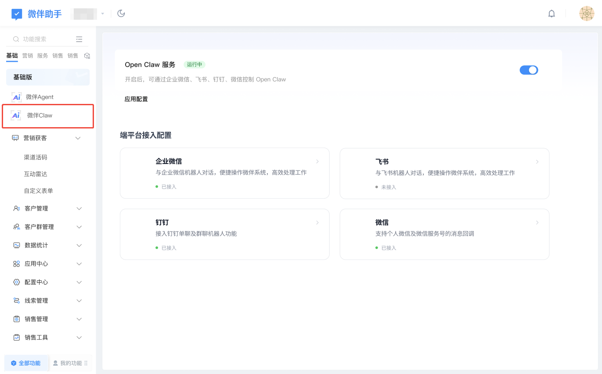This screenshot has width=602, height=374.
Task: Click the 应用配置 label
Action: (x=136, y=99)
